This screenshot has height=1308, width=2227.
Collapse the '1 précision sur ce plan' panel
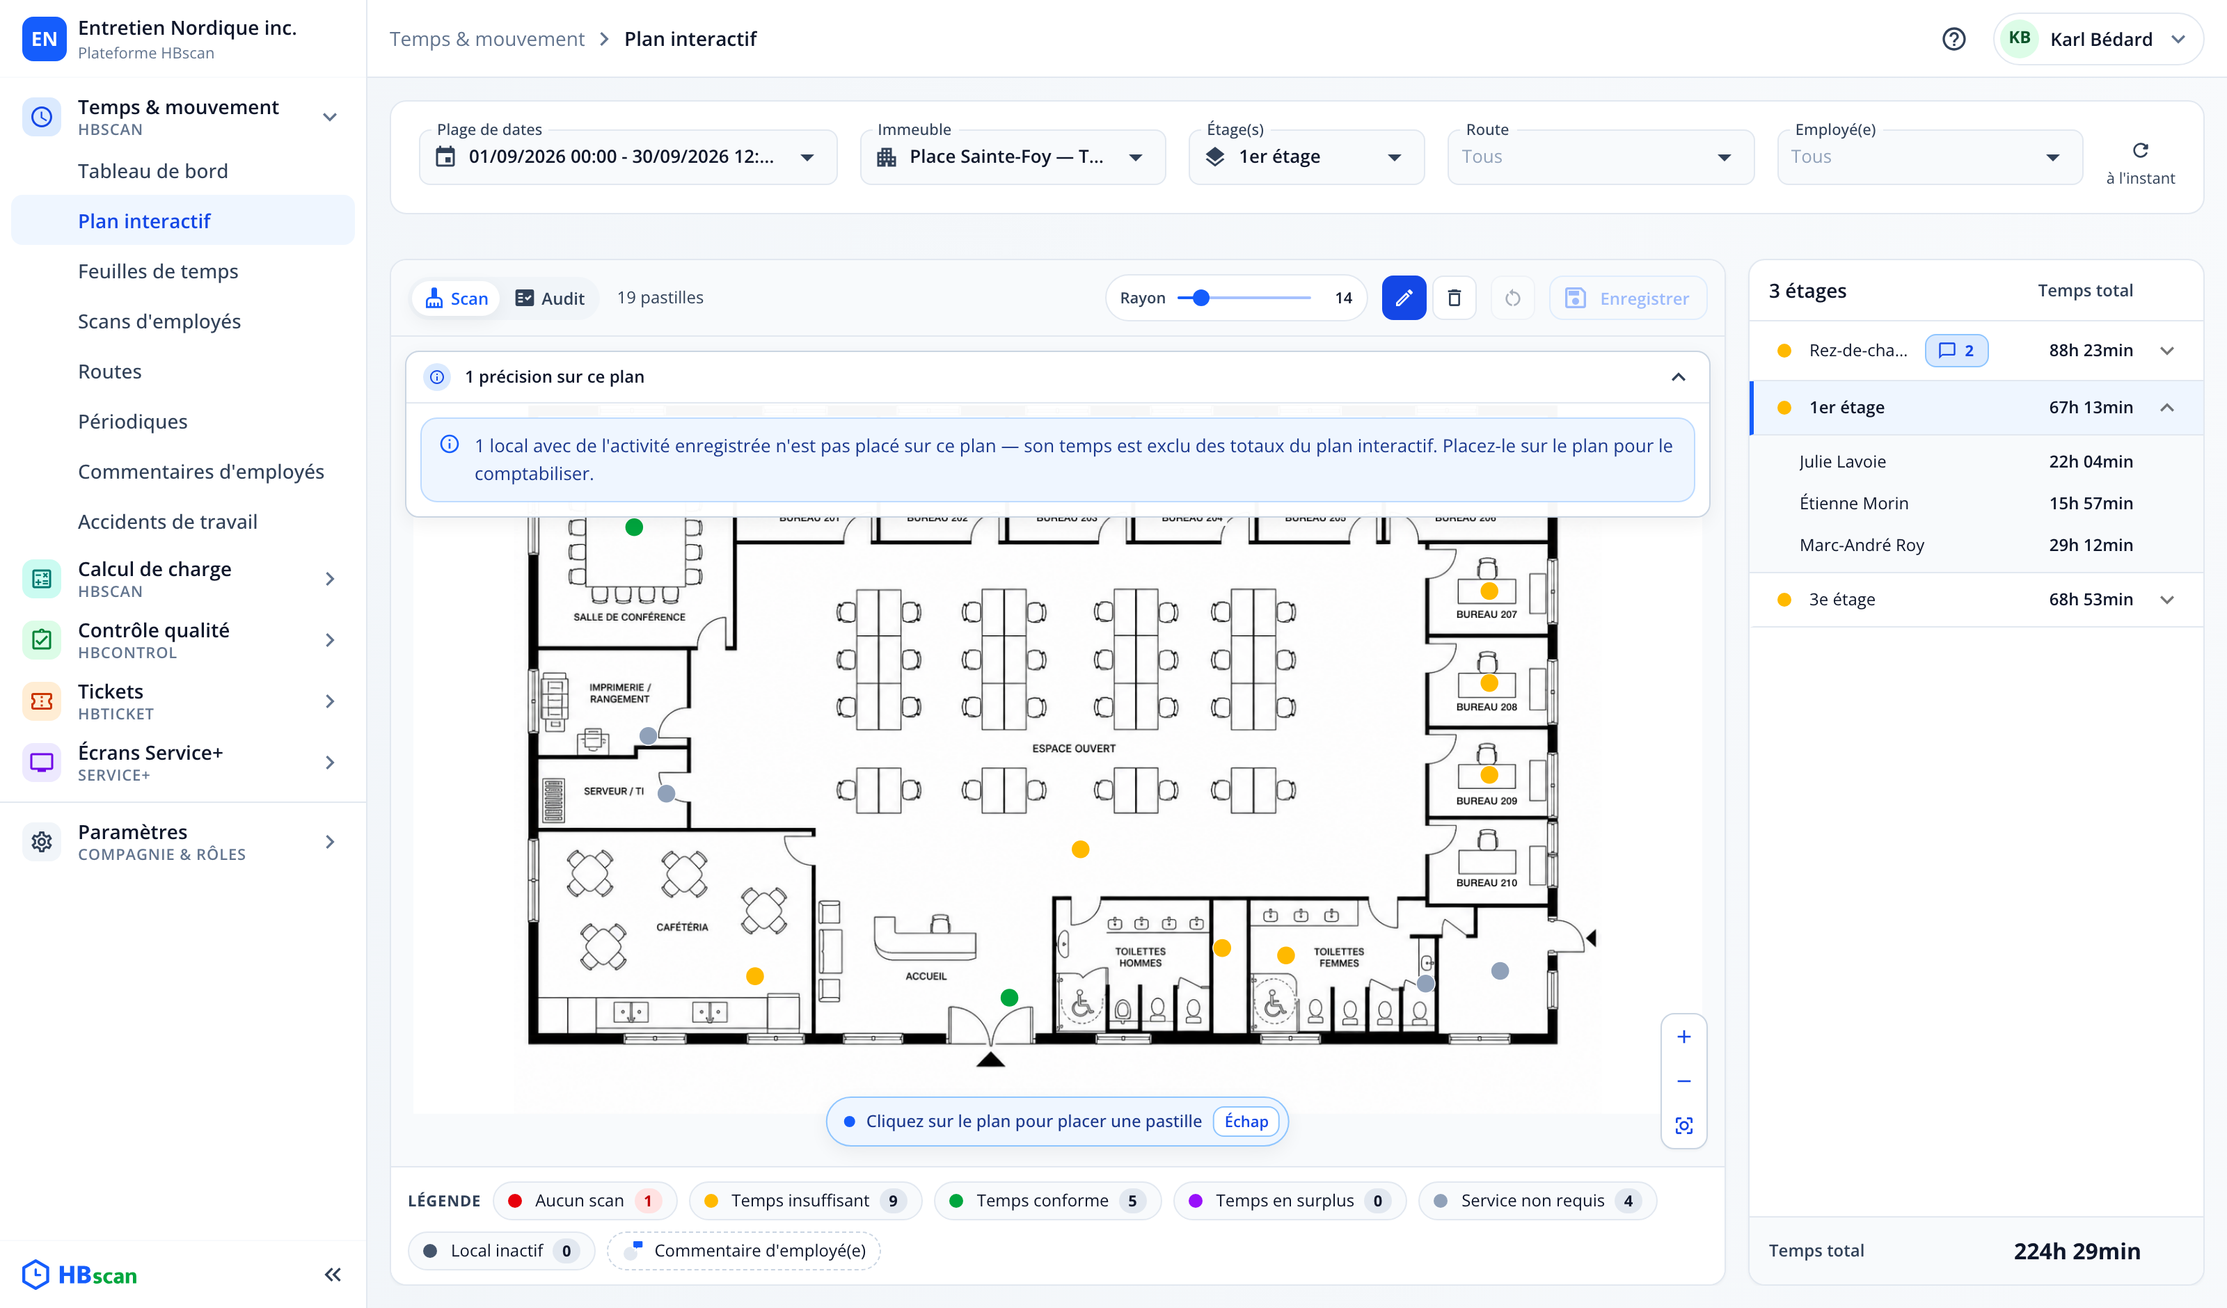click(1677, 376)
